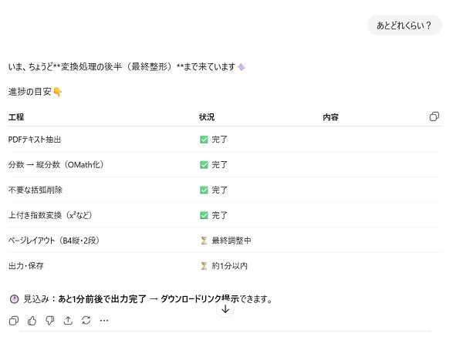
Task: Click the scroll-to-bottom down arrow button
Action: pos(225,309)
